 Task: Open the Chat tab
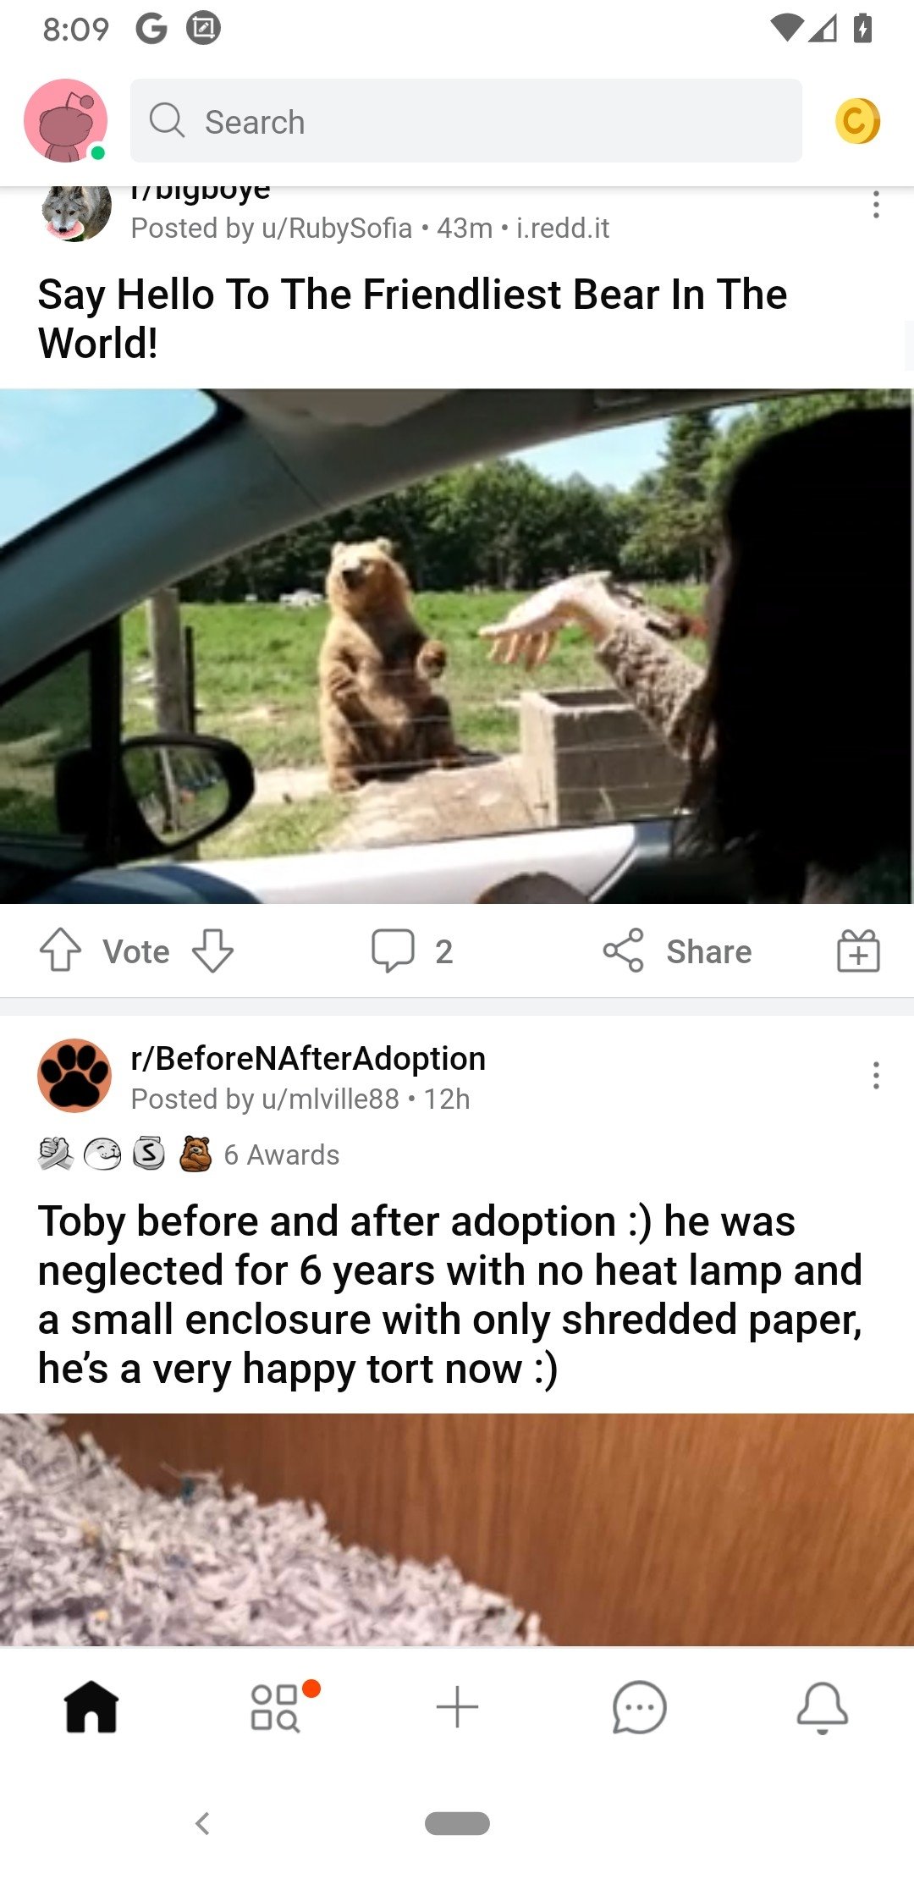[x=639, y=1707]
